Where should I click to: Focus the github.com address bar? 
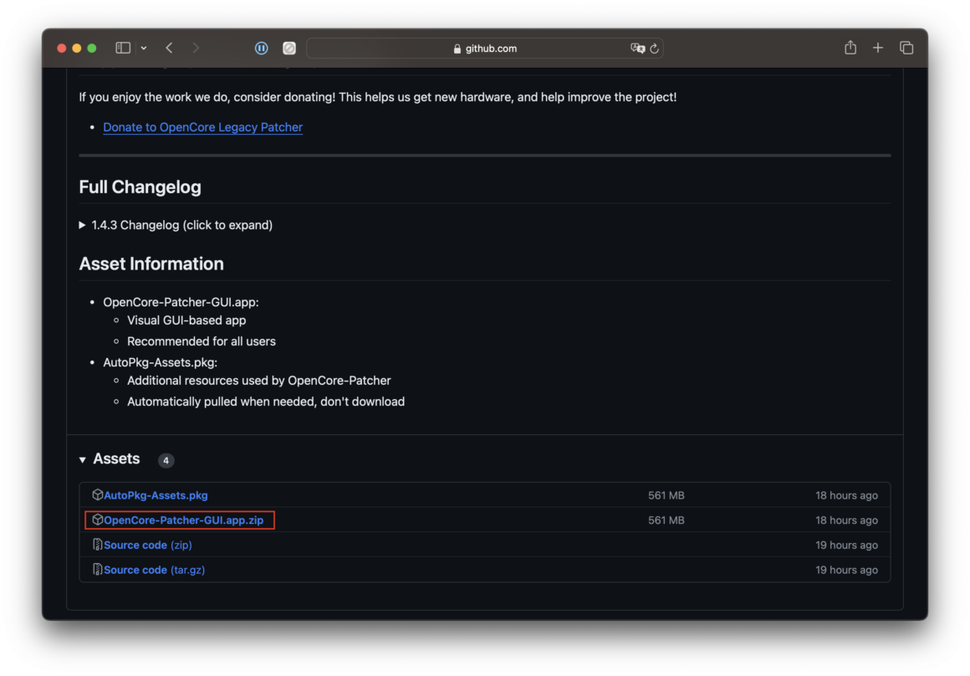484,49
